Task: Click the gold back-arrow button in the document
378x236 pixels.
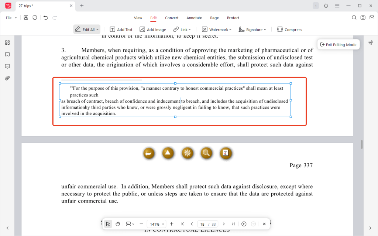Action: [149, 153]
